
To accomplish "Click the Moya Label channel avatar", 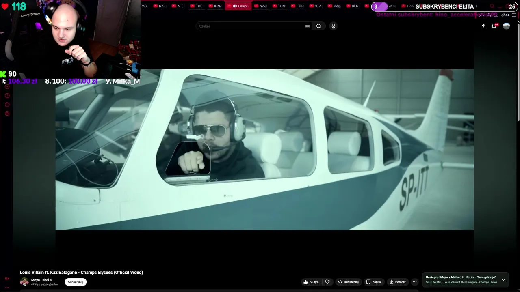I will pos(24,282).
